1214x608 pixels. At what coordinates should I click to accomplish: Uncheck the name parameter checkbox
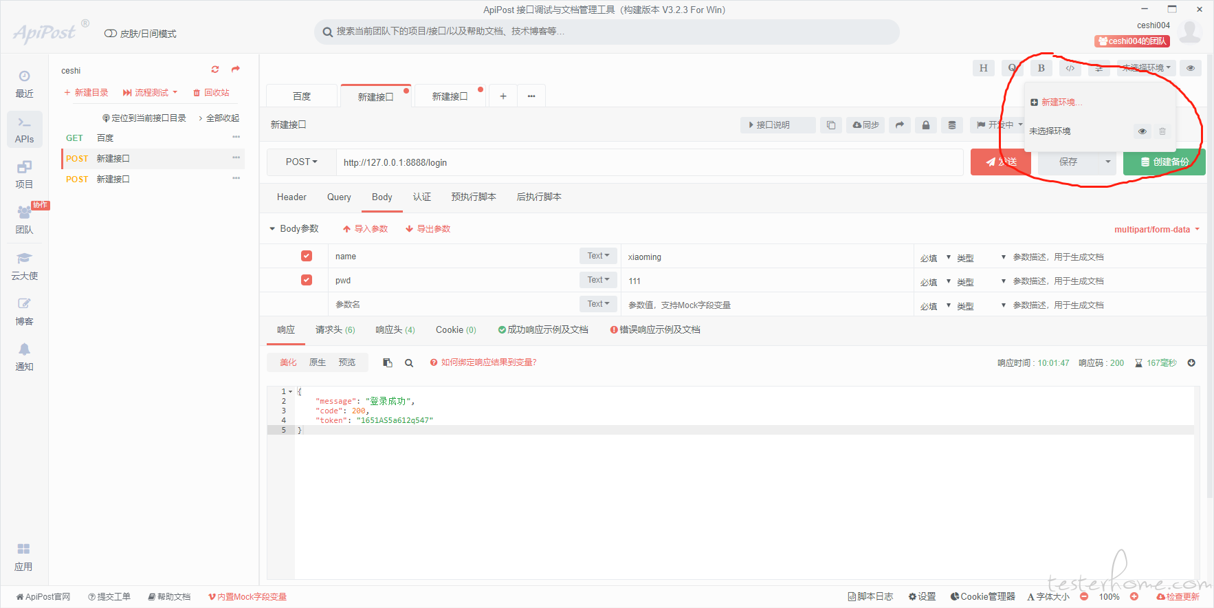click(307, 256)
